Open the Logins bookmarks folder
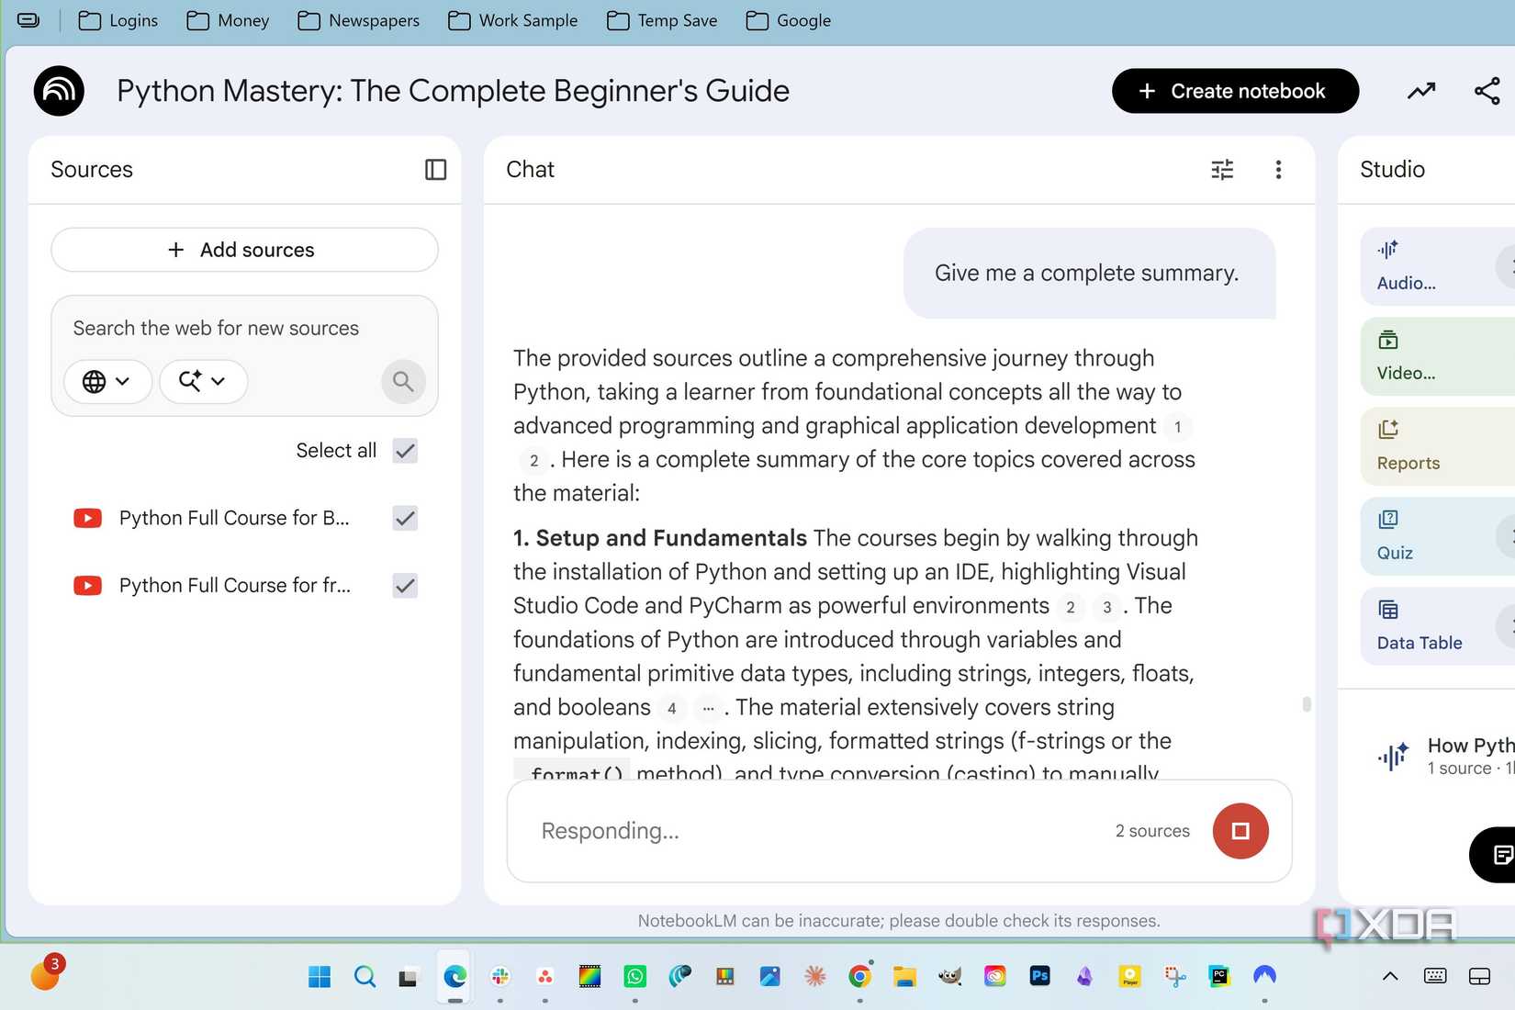 [x=118, y=20]
